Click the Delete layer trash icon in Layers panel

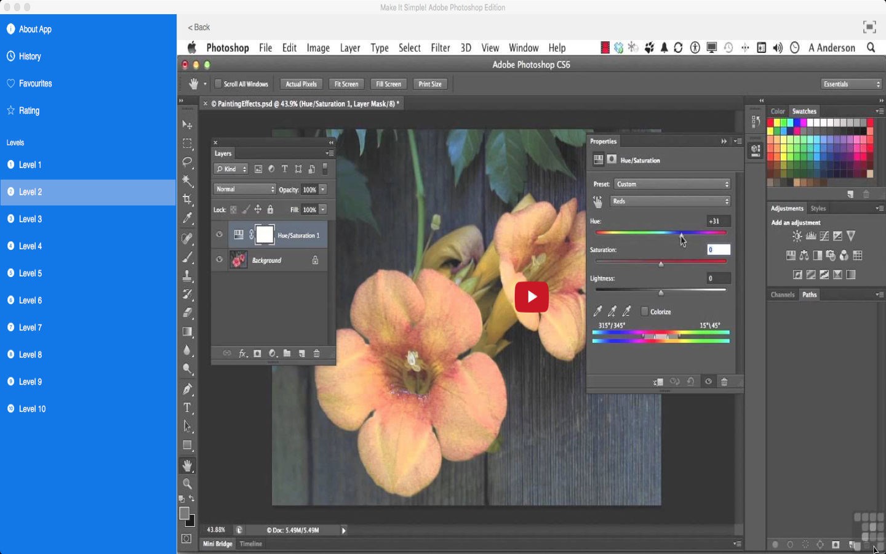[317, 353]
